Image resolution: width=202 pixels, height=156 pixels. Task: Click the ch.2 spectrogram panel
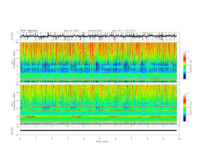[x=98, y=105]
